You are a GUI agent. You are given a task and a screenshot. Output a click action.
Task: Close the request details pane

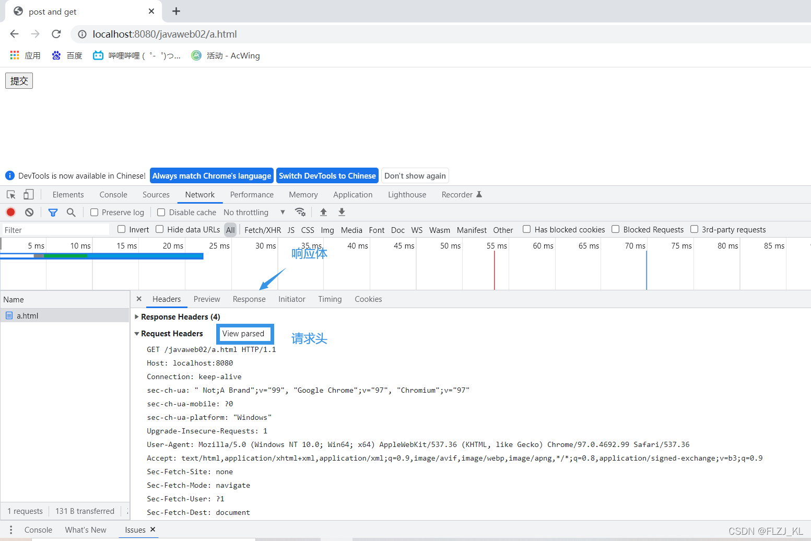(139, 299)
